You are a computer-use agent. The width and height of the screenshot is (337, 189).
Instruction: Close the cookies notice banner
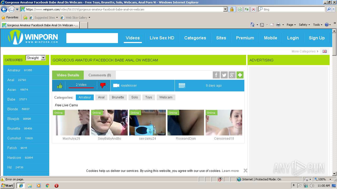(x=245, y=171)
